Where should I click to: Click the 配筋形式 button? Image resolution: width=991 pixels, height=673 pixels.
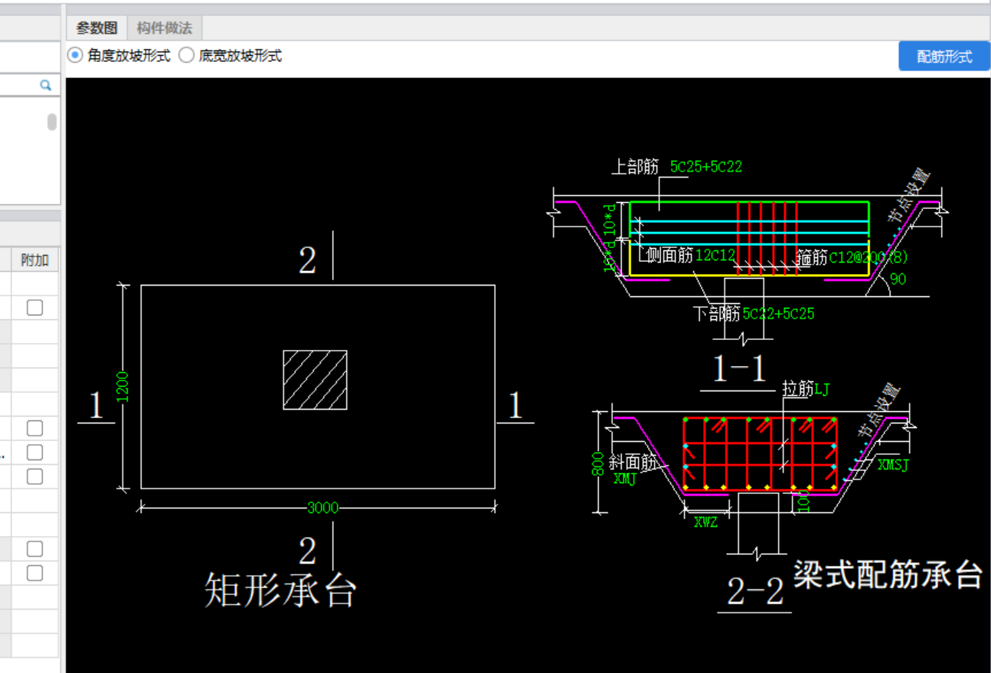944,56
